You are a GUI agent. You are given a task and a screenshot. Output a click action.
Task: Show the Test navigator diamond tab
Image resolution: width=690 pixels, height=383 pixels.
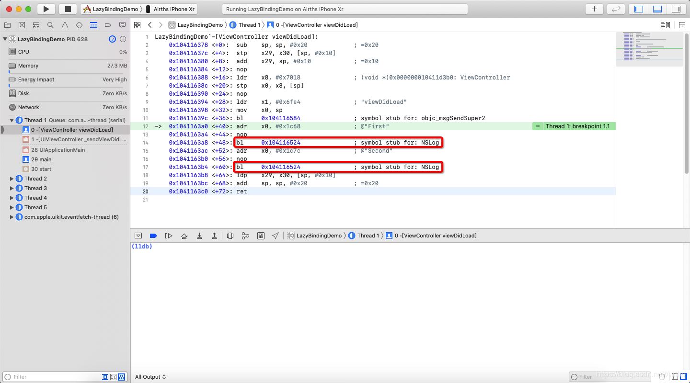coord(79,25)
